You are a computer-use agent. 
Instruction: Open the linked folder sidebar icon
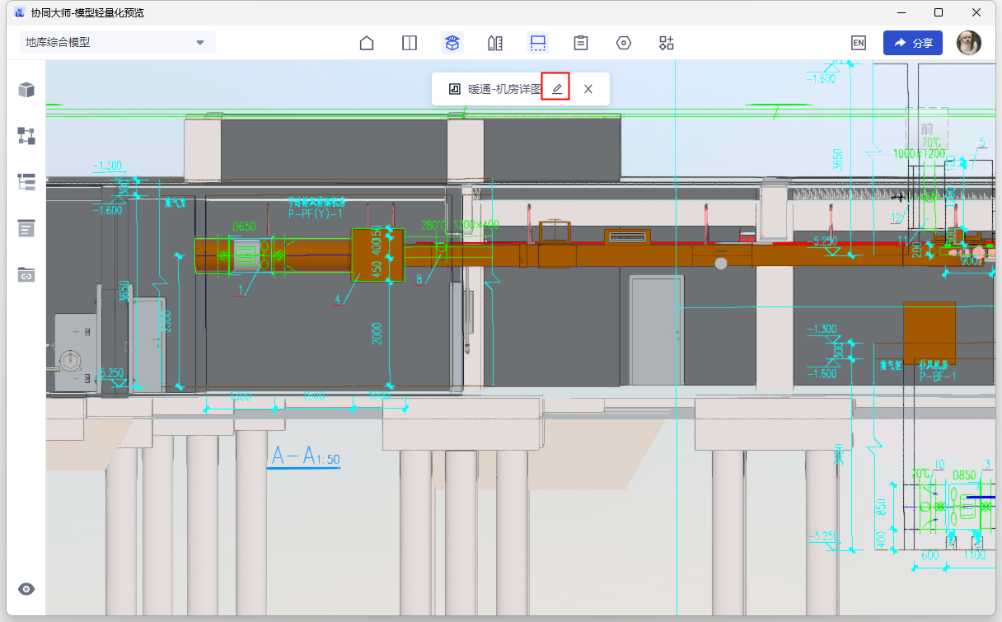click(x=26, y=274)
